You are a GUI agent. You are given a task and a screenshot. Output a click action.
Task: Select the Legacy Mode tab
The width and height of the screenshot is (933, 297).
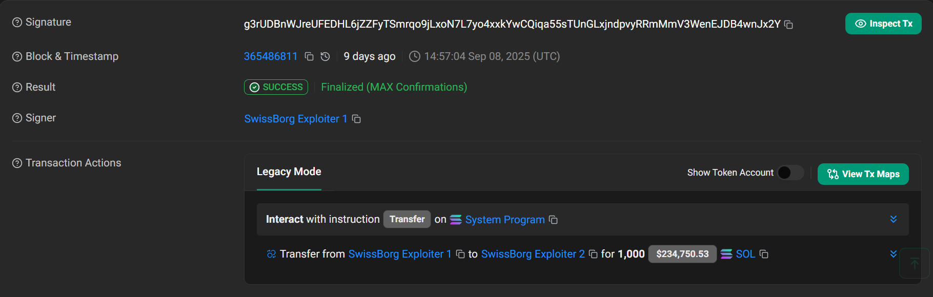point(289,172)
